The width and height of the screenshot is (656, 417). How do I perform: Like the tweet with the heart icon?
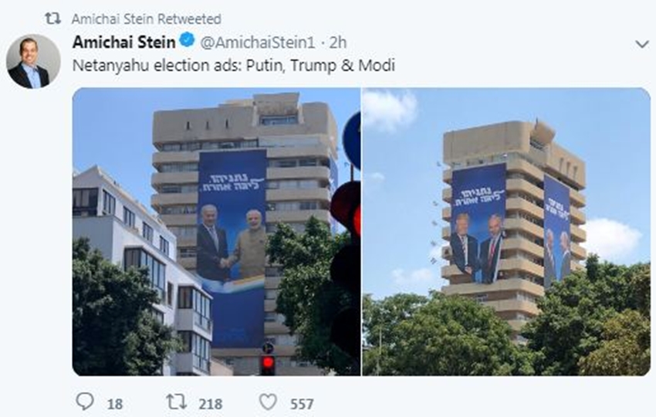coord(268,402)
